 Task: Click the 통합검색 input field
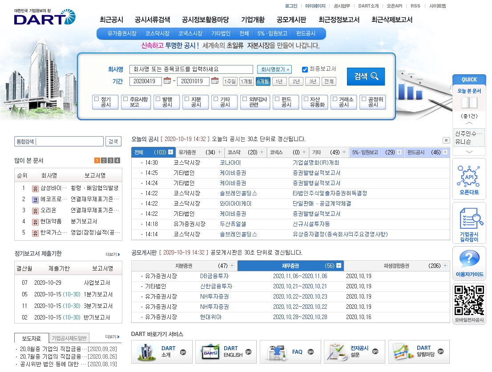(x=59, y=142)
